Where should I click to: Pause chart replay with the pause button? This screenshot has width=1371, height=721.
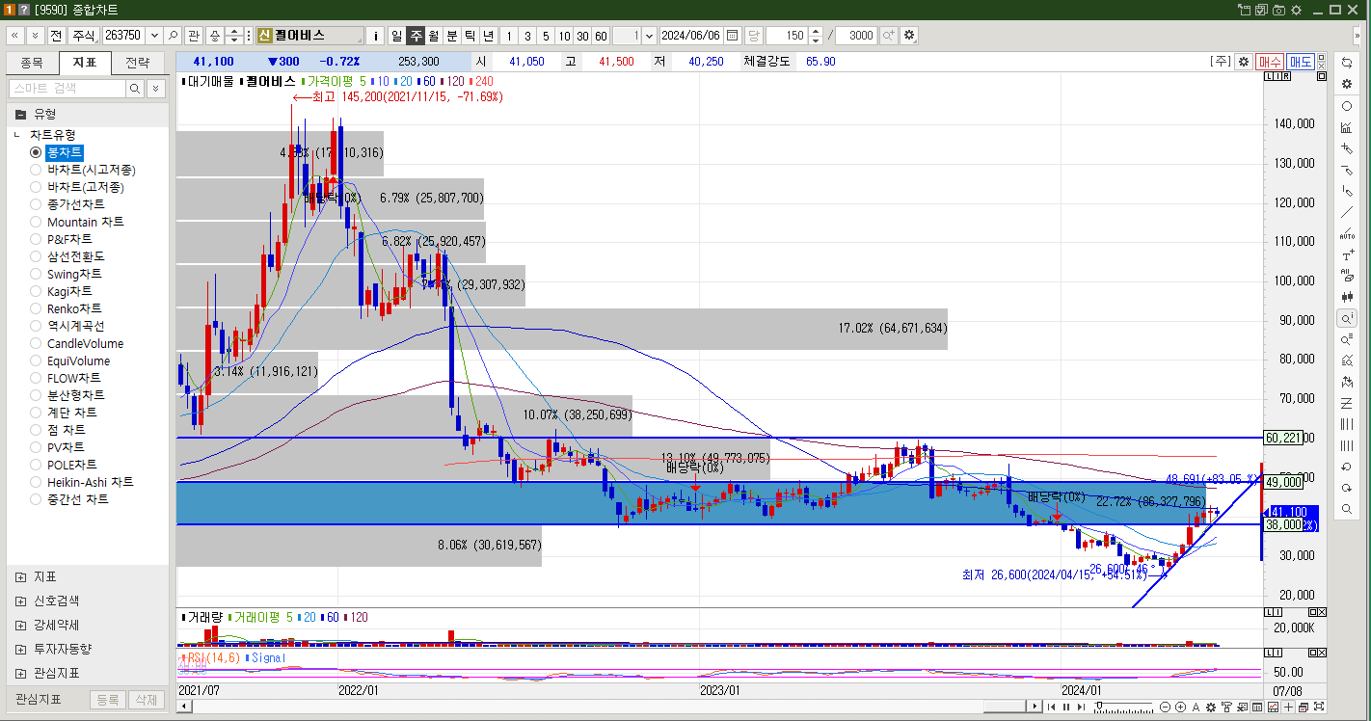click(1066, 708)
